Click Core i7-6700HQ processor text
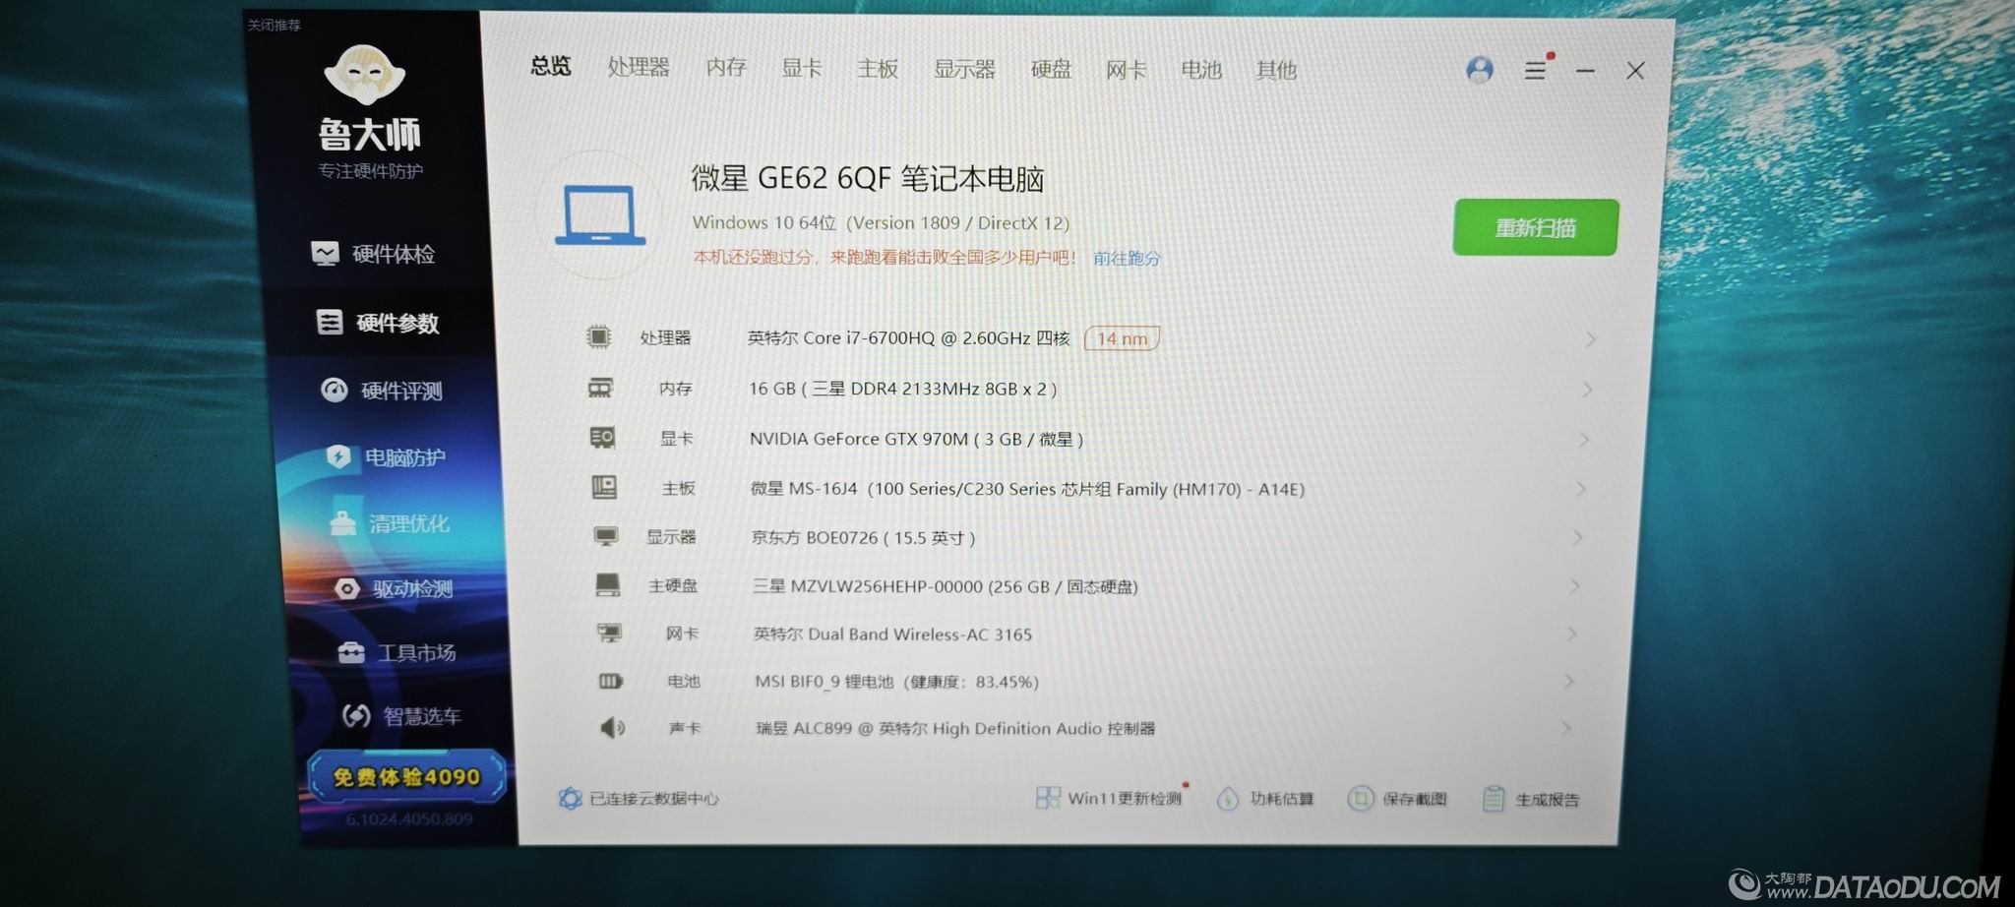This screenshot has width=2015, height=907. point(909,338)
